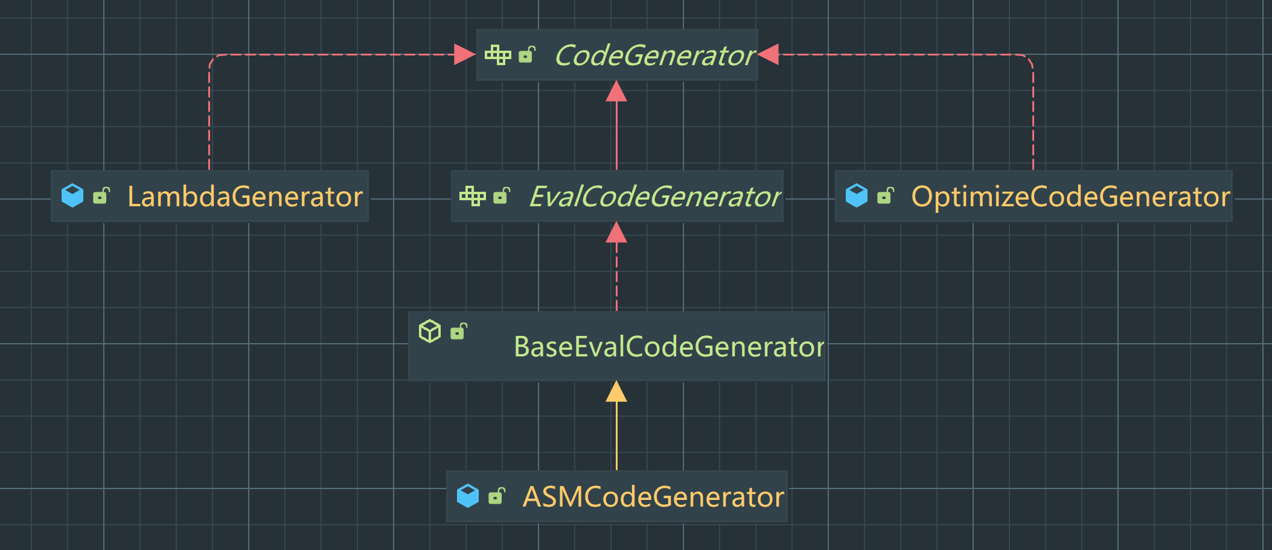Toggle the padlock icon on LambdaGenerator
Screen dimensions: 1272x550
click(101, 195)
